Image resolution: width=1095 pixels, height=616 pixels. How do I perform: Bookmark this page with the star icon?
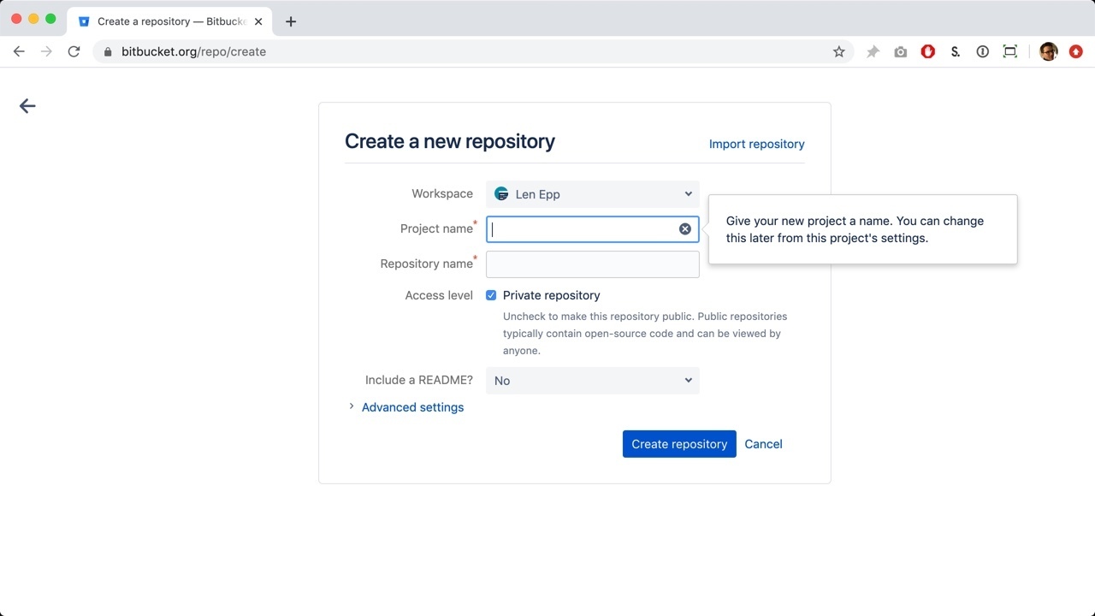[x=838, y=52]
